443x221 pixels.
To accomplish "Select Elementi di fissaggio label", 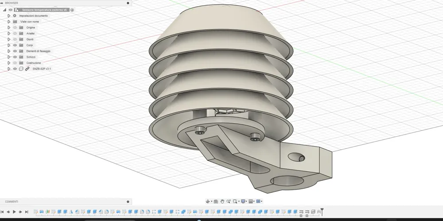I will pyautogui.click(x=39, y=51).
